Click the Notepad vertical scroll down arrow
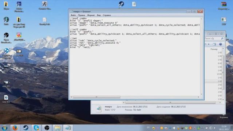 coord(201,94)
